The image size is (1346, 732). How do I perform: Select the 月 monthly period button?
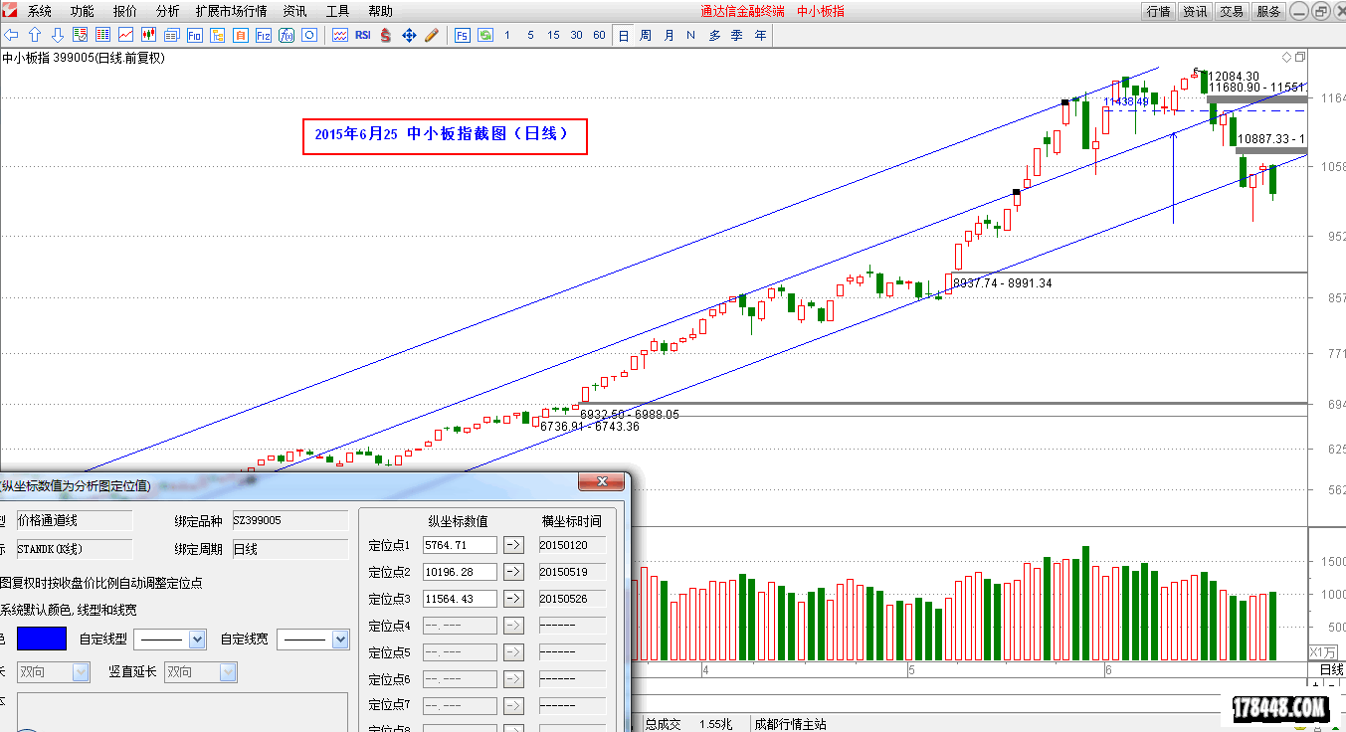pyautogui.click(x=669, y=35)
